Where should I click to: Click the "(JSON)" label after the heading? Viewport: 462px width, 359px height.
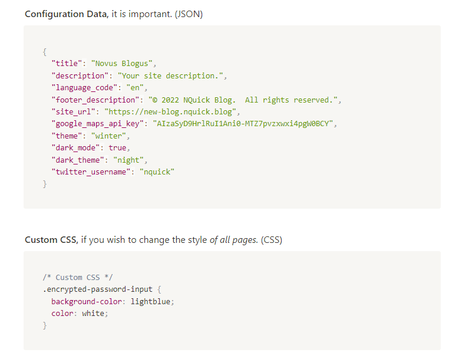coord(188,14)
